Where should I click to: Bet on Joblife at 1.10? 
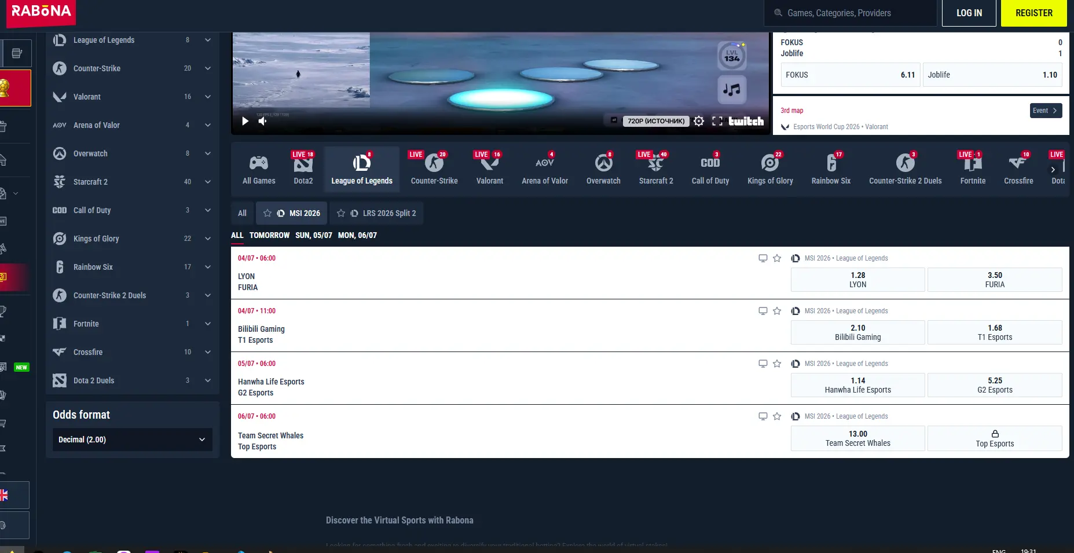pyautogui.click(x=992, y=75)
